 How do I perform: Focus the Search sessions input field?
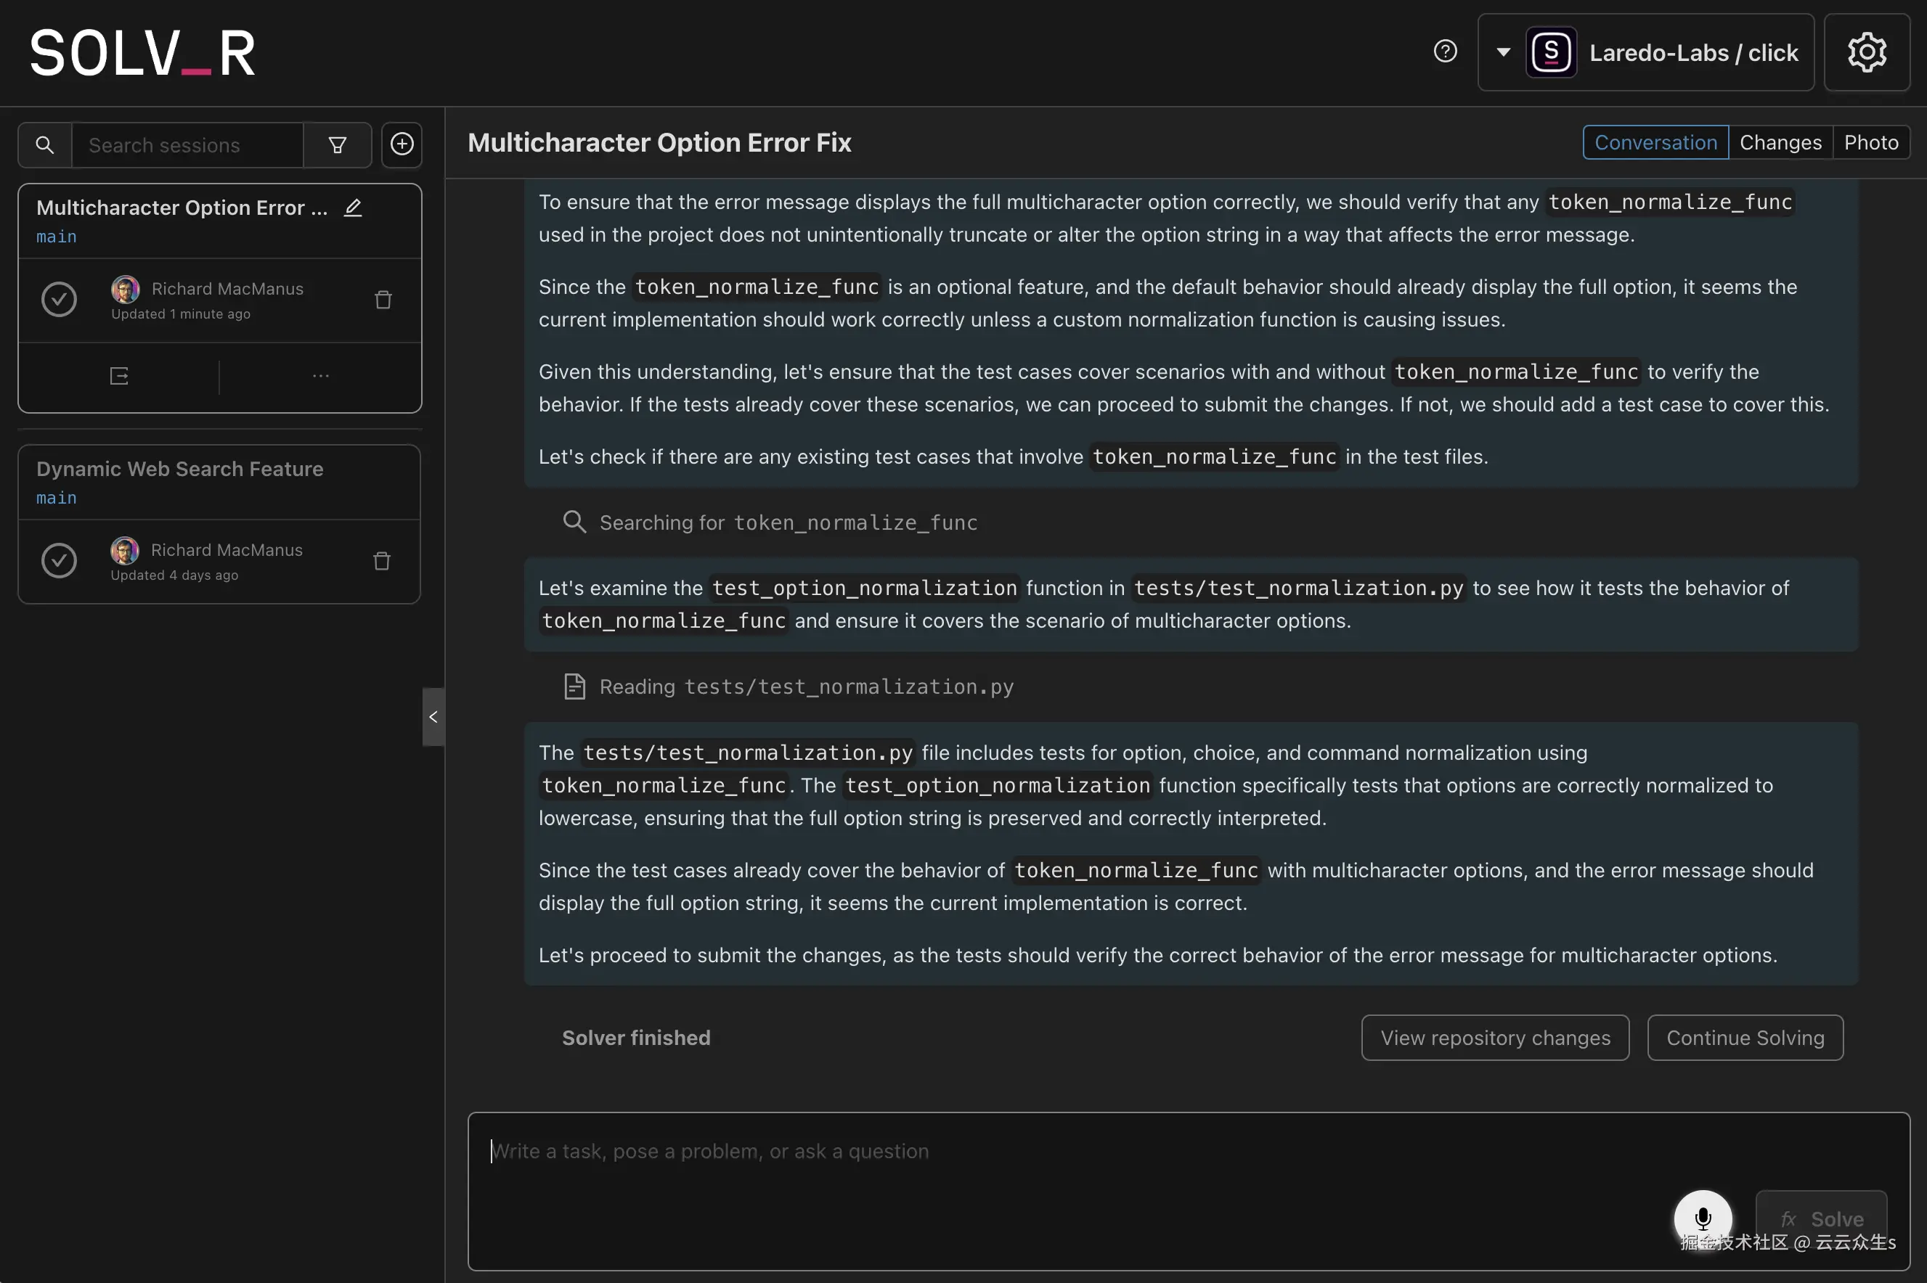(188, 145)
